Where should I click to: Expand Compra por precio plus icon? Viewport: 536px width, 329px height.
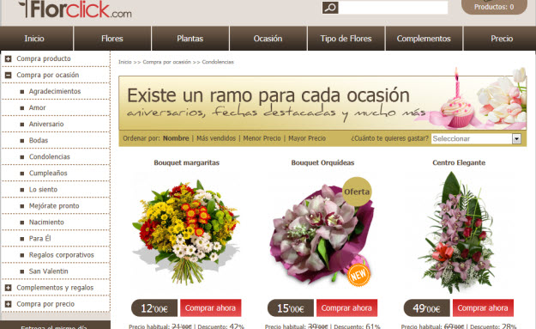click(x=9, y=304)
